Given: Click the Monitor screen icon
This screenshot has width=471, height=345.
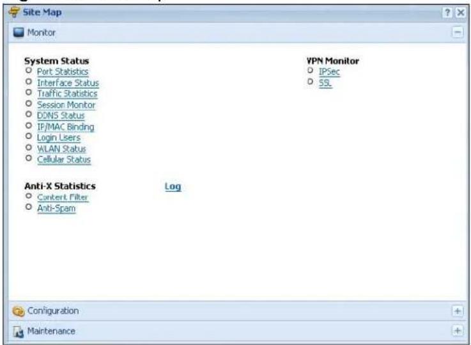Looking at the screenshot, I should coord(19,33).
